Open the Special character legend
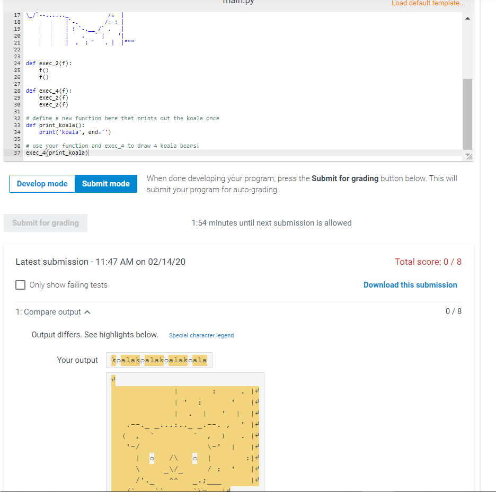 (201, 335)
